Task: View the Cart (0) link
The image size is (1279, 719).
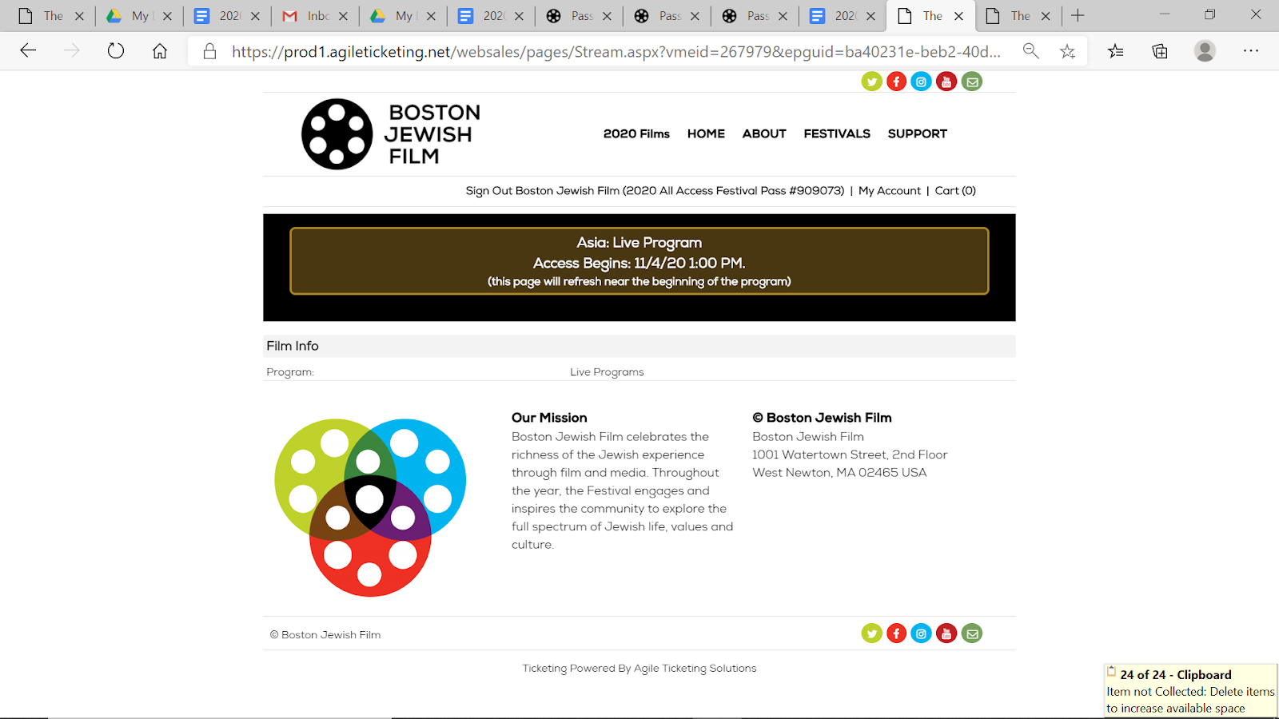Action: point(955,191)
